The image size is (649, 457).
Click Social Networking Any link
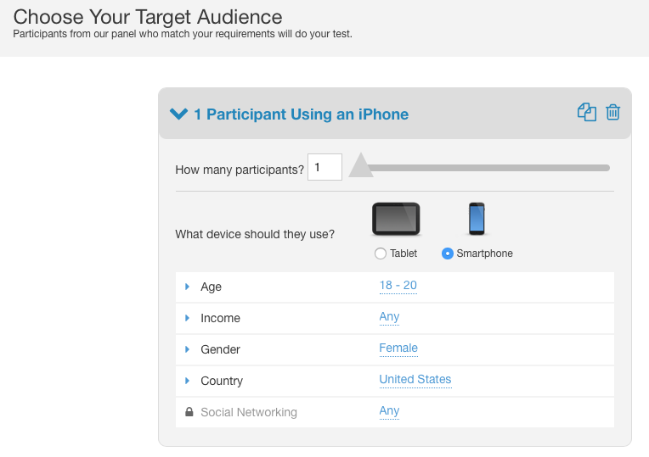pyautogui.click(x=389, y=411)
